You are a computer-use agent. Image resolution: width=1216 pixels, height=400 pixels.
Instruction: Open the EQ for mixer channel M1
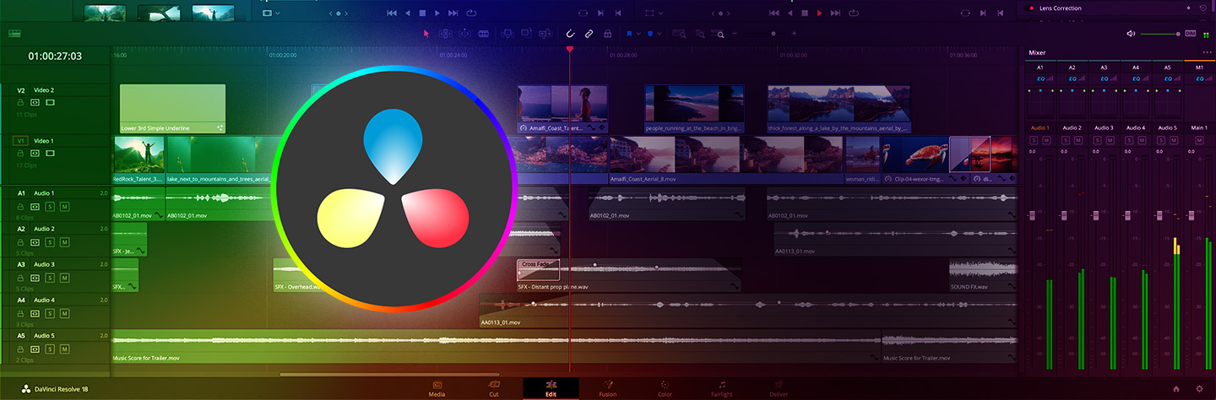point(1199,78)
